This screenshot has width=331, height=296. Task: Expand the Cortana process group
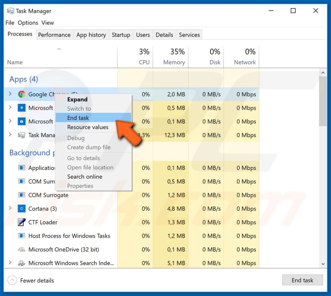(x=10, y=209)
